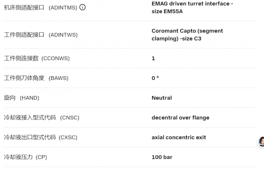The height and width of the screenshot is (169, 264).
Task: Select the 冷却液接入型式代码 (CNSC) label
Action: (x=42, y=118)
